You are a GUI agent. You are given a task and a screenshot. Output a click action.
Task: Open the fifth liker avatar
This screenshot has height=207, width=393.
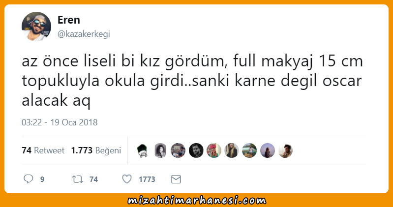pyautogui.click(x=214, y=150)
